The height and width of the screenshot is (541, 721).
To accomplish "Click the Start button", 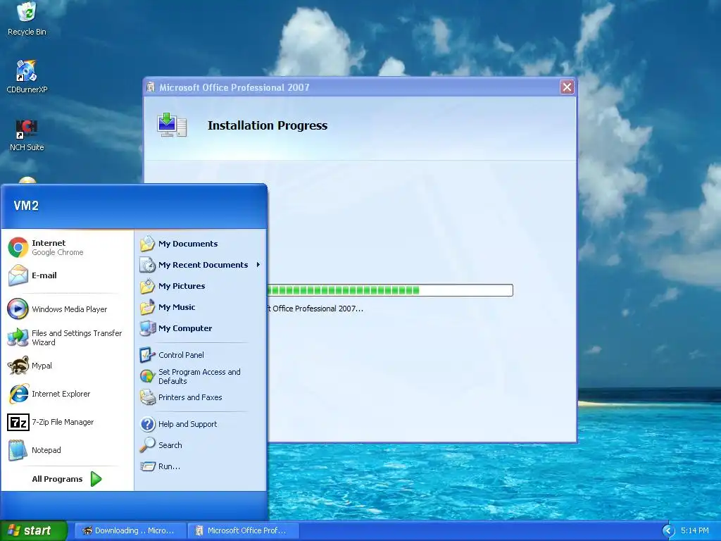I will tap(33, 531).
